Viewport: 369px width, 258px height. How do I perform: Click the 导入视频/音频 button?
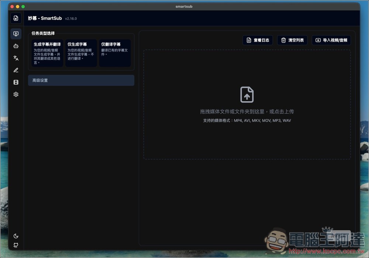[331, 40]
